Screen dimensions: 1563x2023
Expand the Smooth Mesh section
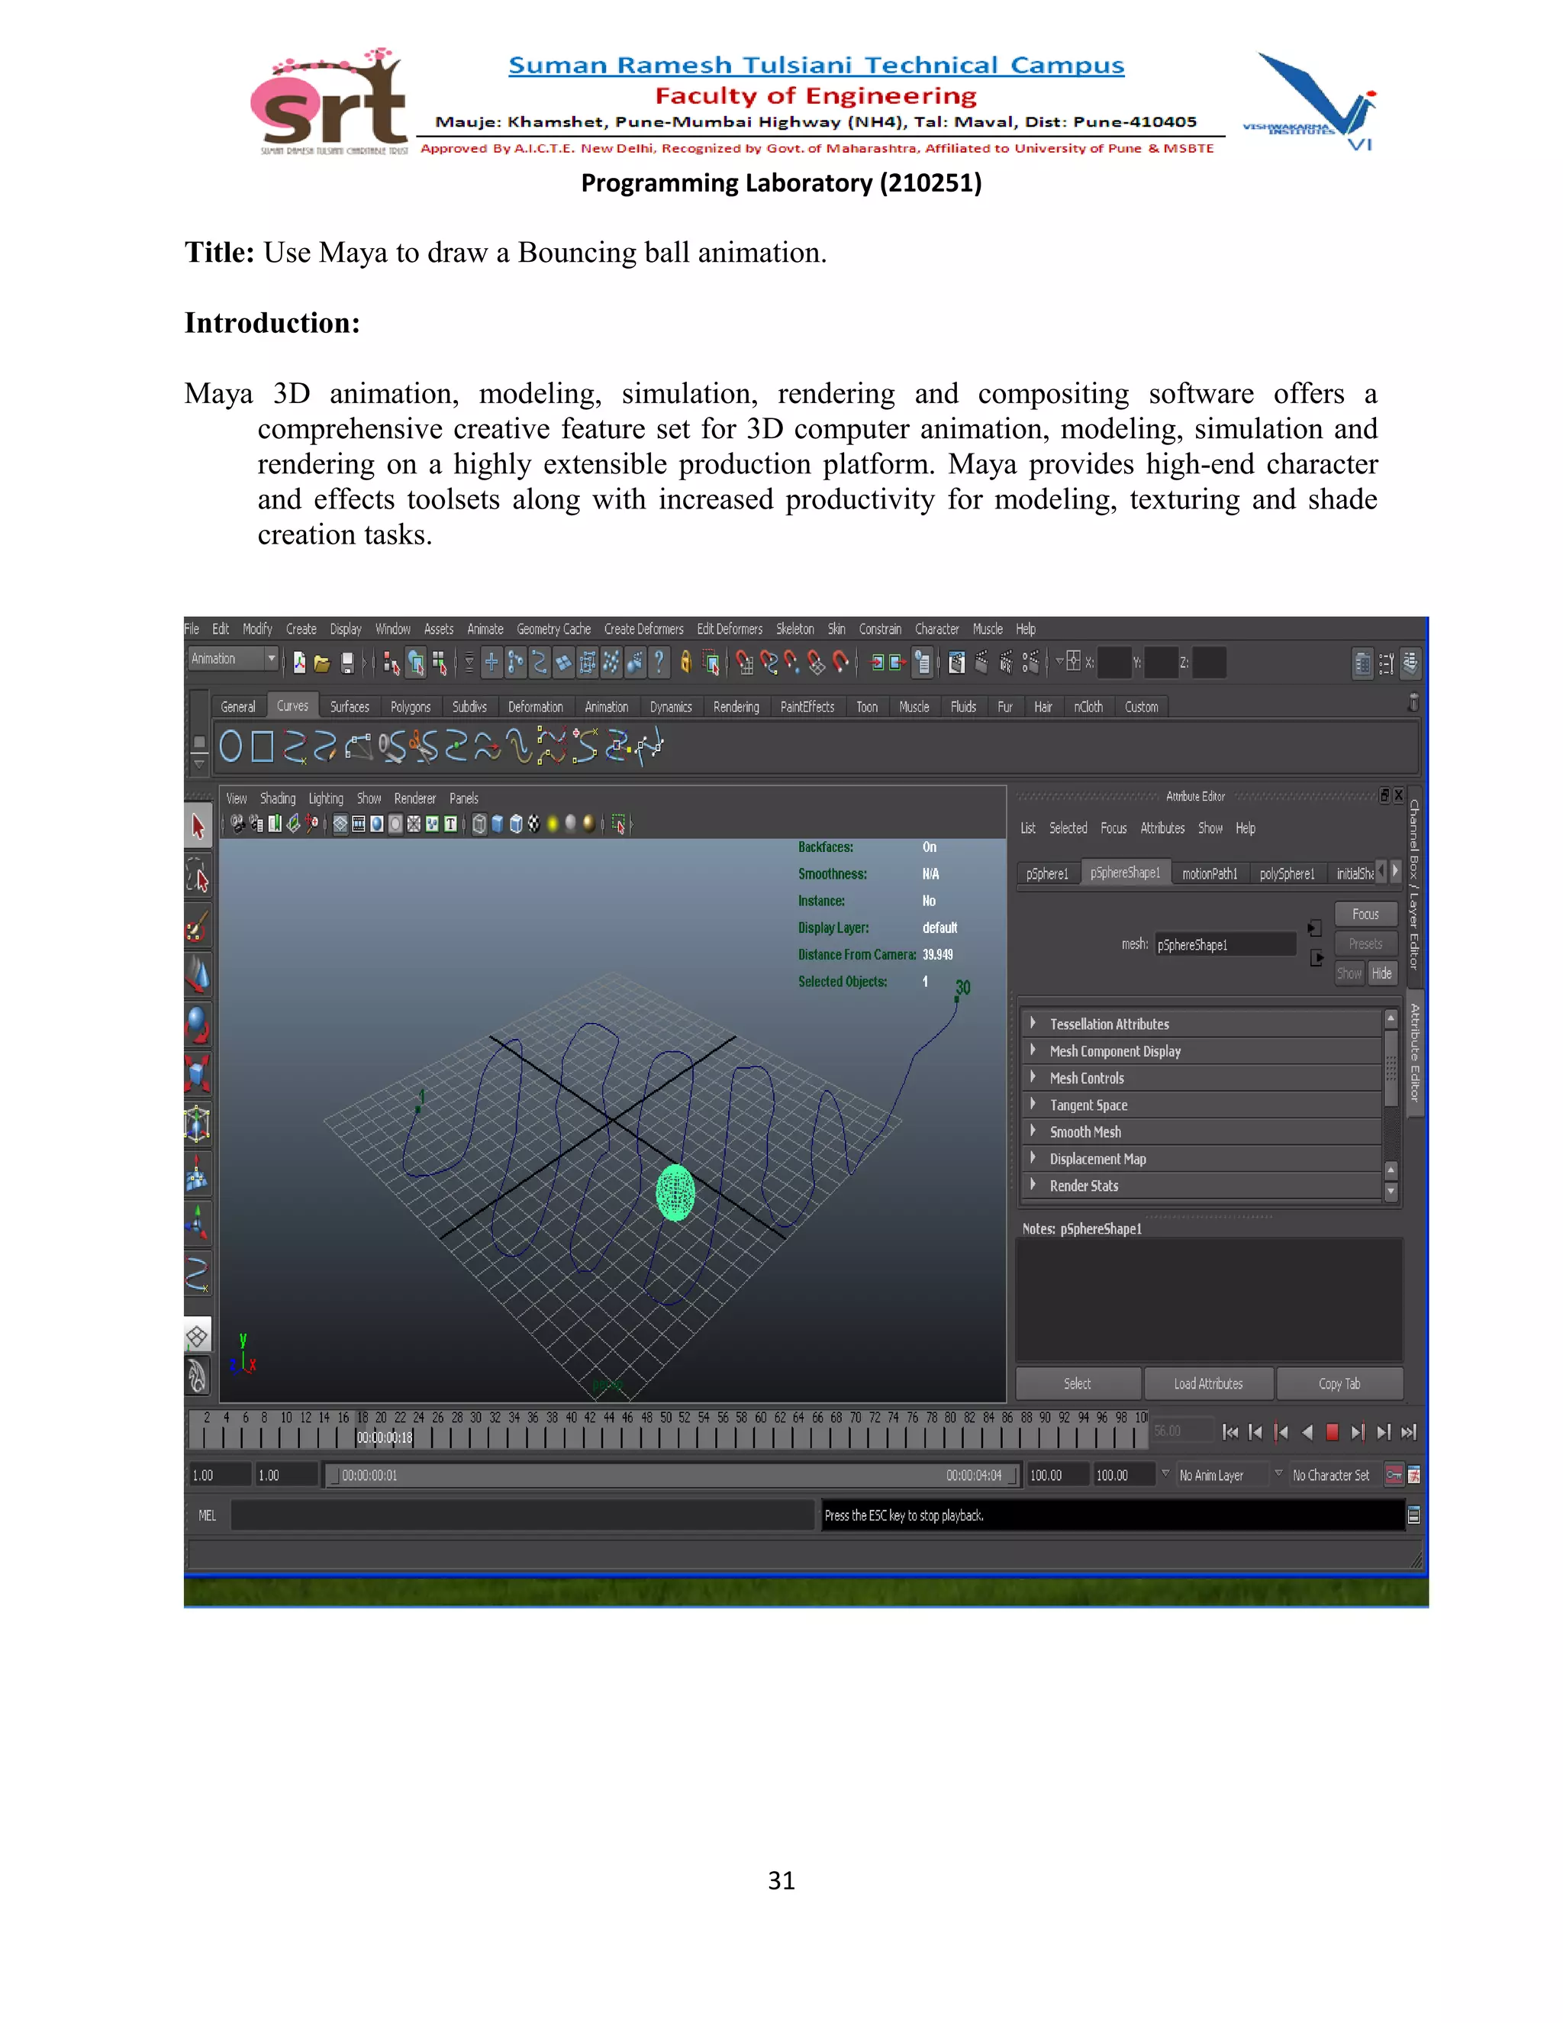pyautogui.click(x=1201, y=1131)
